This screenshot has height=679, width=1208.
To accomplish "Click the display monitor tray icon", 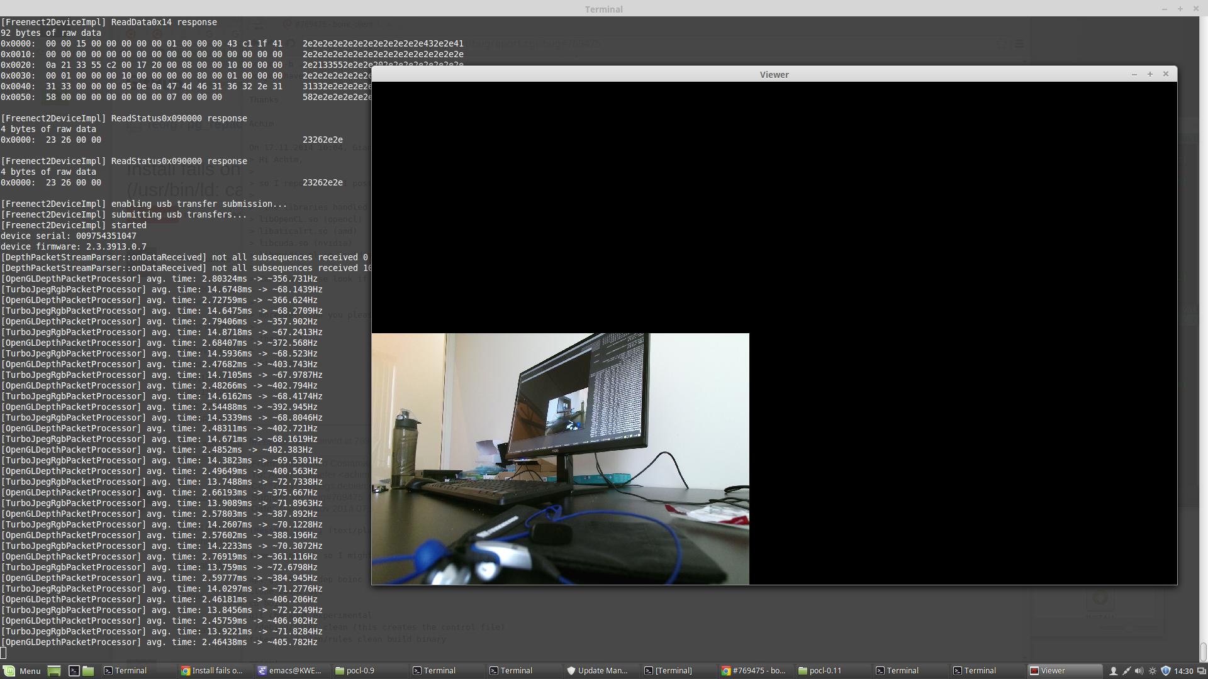I will tap(1201, 671).
